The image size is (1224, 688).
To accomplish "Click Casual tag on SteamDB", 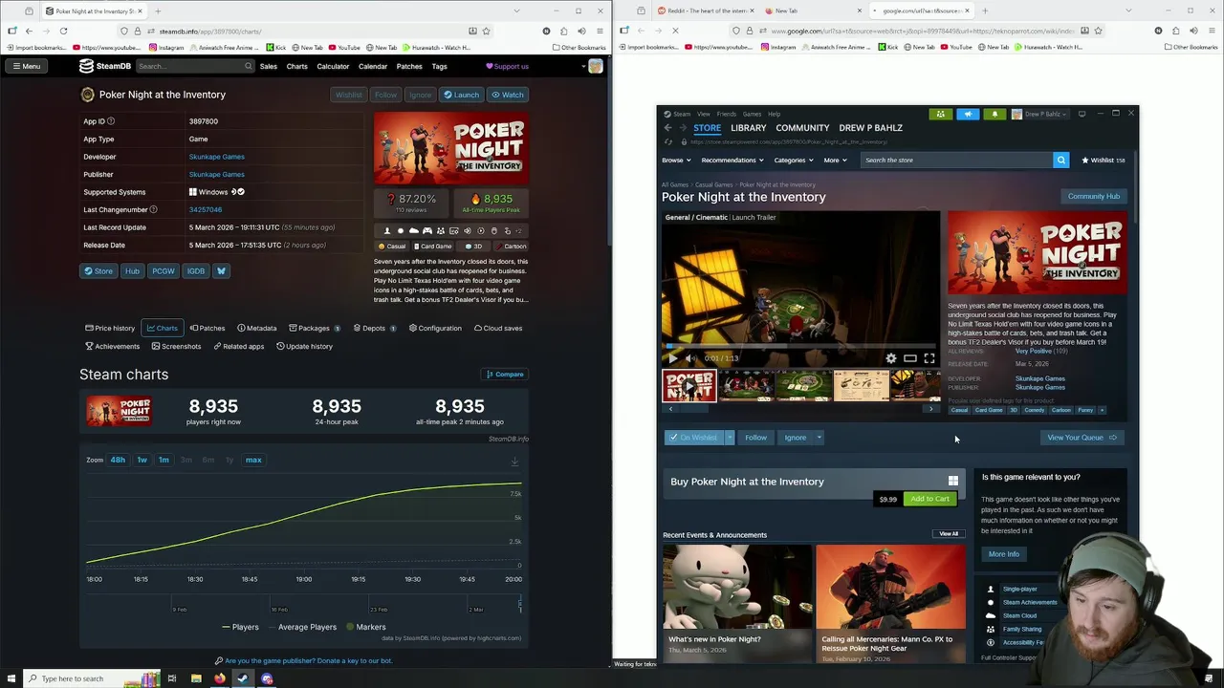I will pyautogui.click(x=392, y=247).
